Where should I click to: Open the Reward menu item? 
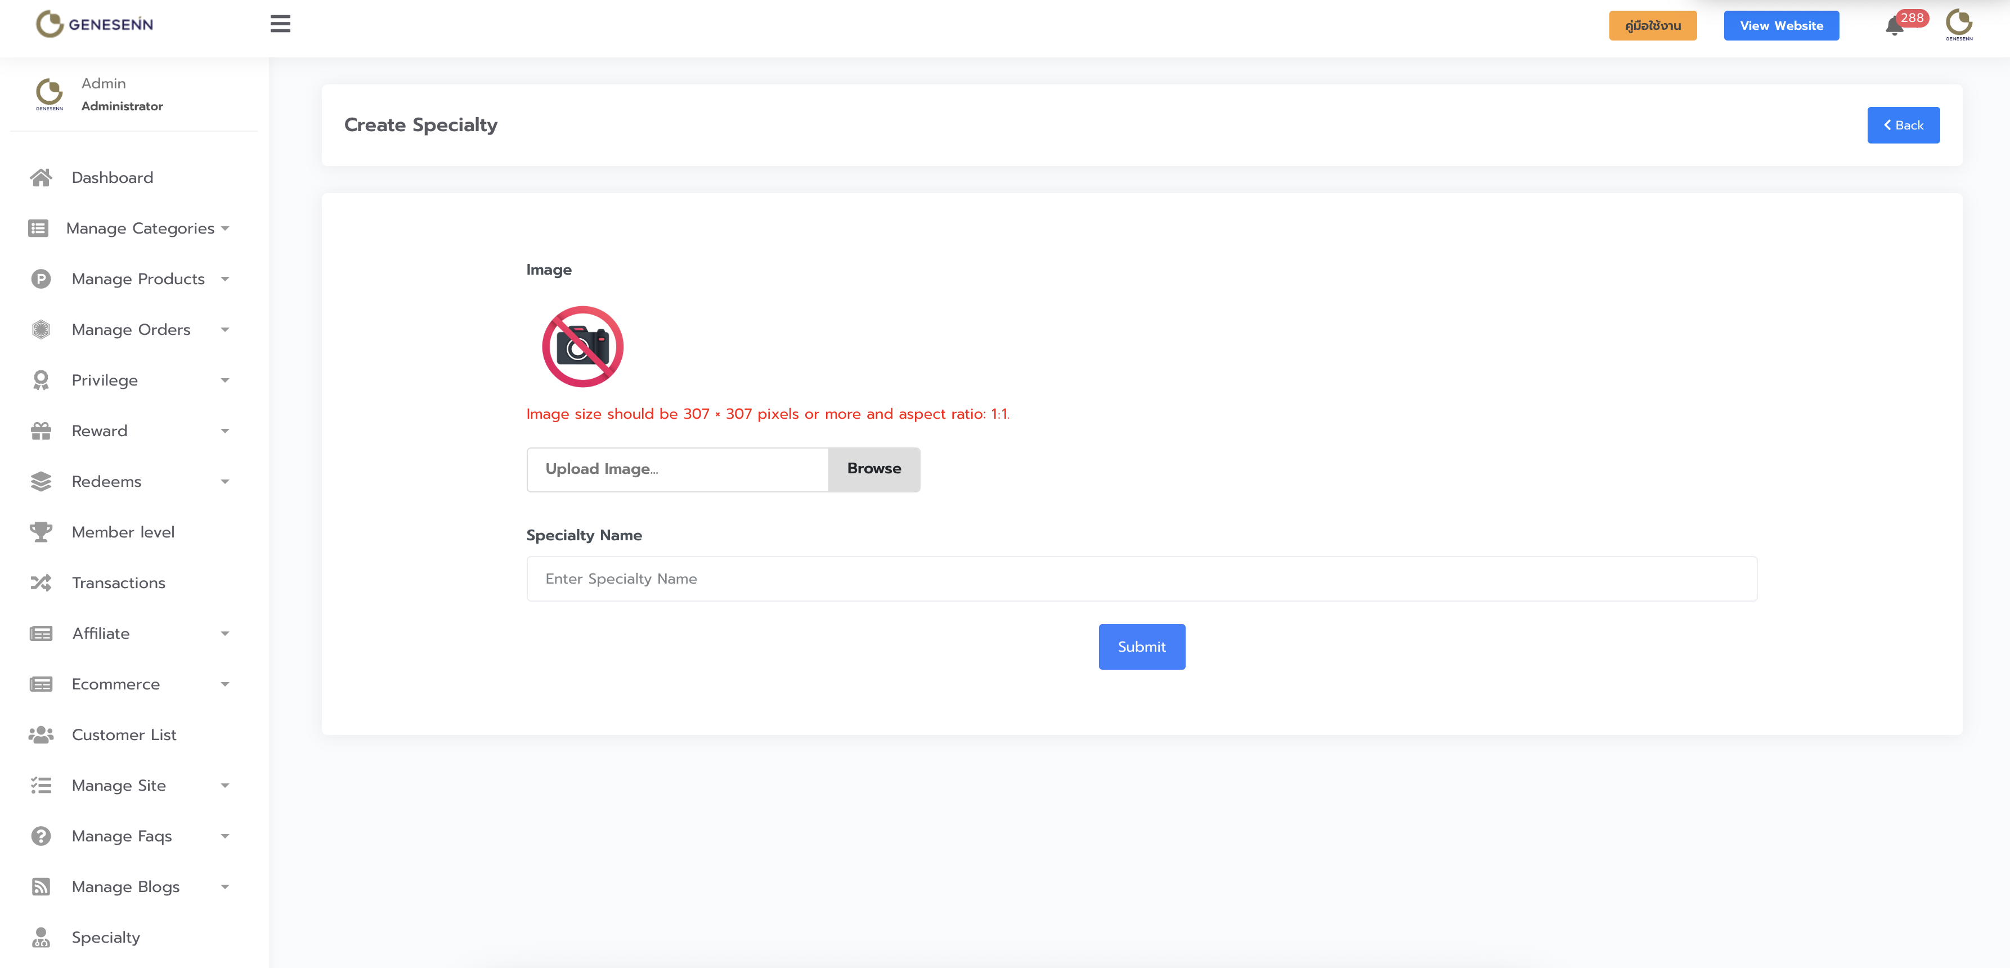coord(99,431)
